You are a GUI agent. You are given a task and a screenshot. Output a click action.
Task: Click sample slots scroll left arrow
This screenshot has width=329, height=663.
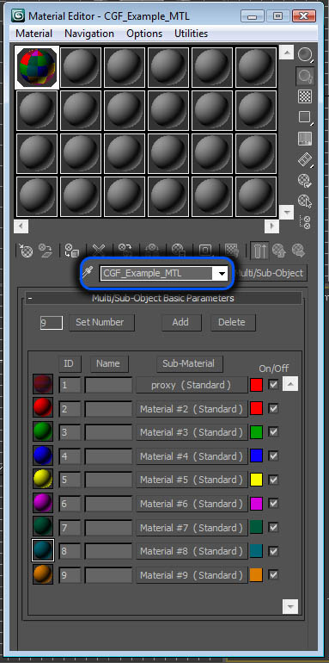[21, 226]
